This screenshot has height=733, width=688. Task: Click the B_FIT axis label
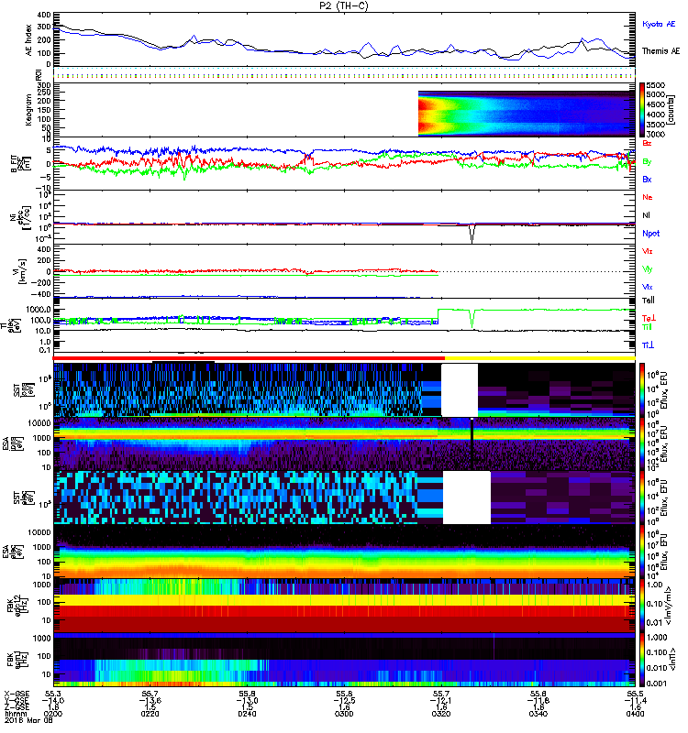tap(20, 163)
